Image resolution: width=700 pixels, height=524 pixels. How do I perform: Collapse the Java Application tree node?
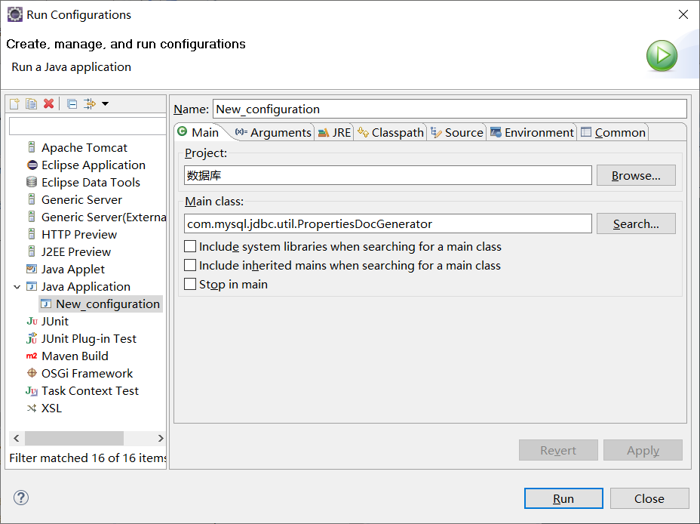tap(17, 287)
